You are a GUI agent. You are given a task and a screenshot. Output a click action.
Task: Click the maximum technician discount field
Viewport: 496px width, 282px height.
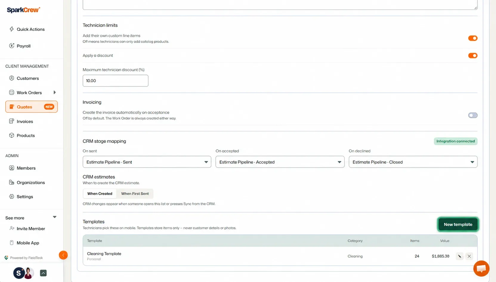[115, 81]
